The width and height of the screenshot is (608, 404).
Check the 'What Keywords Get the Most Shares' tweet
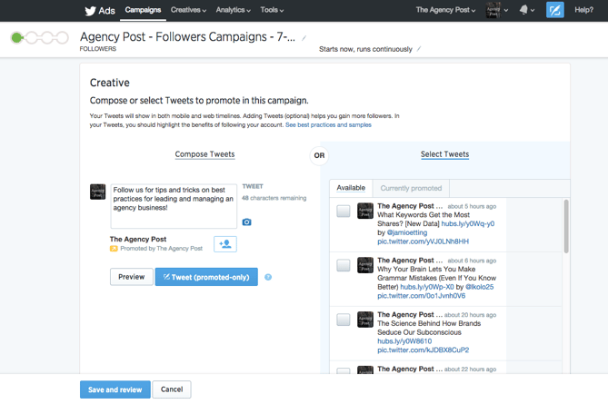pos(343,212)
